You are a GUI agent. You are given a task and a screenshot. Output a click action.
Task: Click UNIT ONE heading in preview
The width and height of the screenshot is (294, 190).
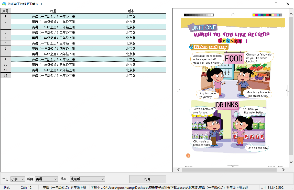[203, 28]
